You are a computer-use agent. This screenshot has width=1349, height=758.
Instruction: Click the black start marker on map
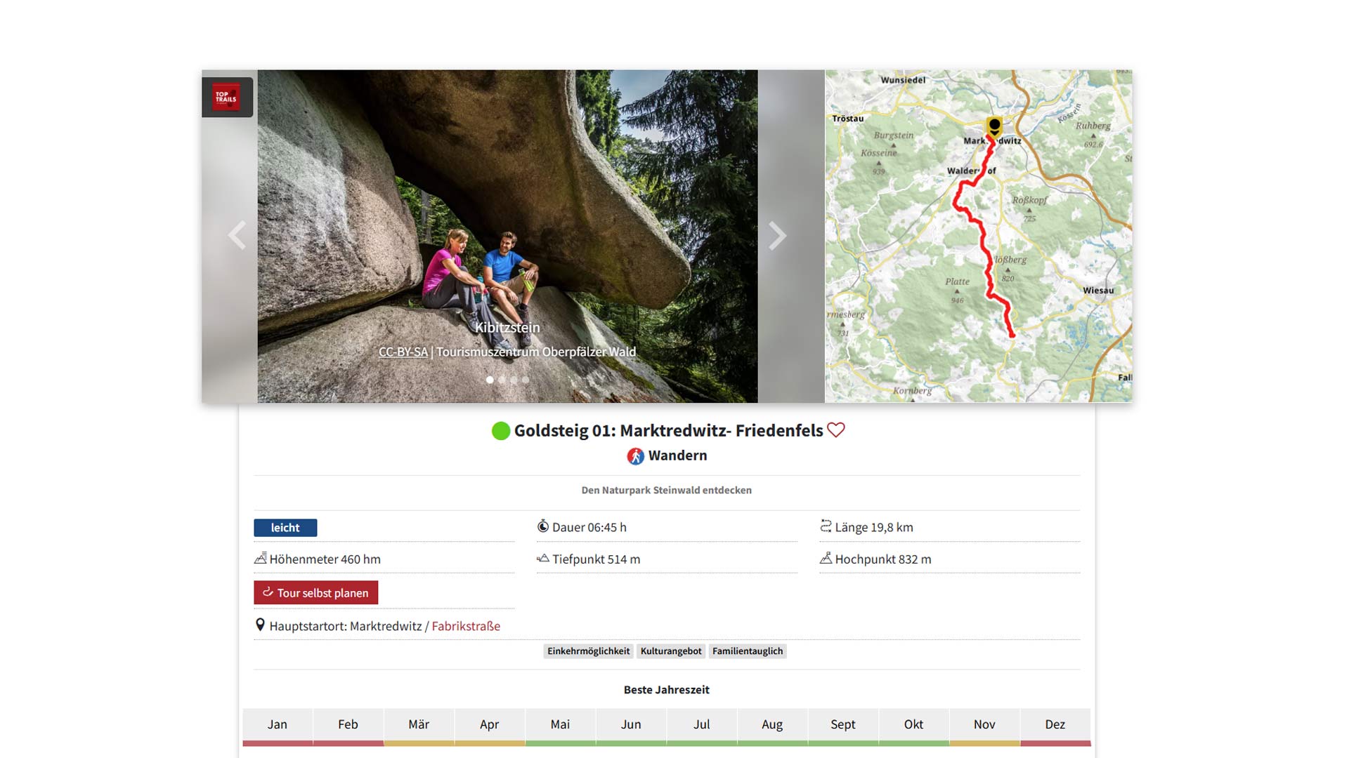pyautogui.click(x=994, y=127)
